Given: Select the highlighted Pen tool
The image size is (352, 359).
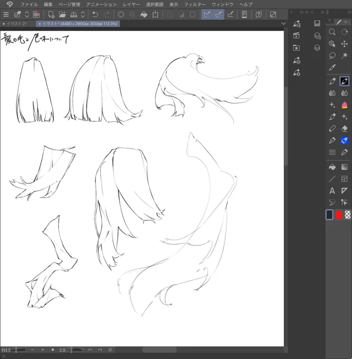Looking at the screenshot, I should coord(345,81).
